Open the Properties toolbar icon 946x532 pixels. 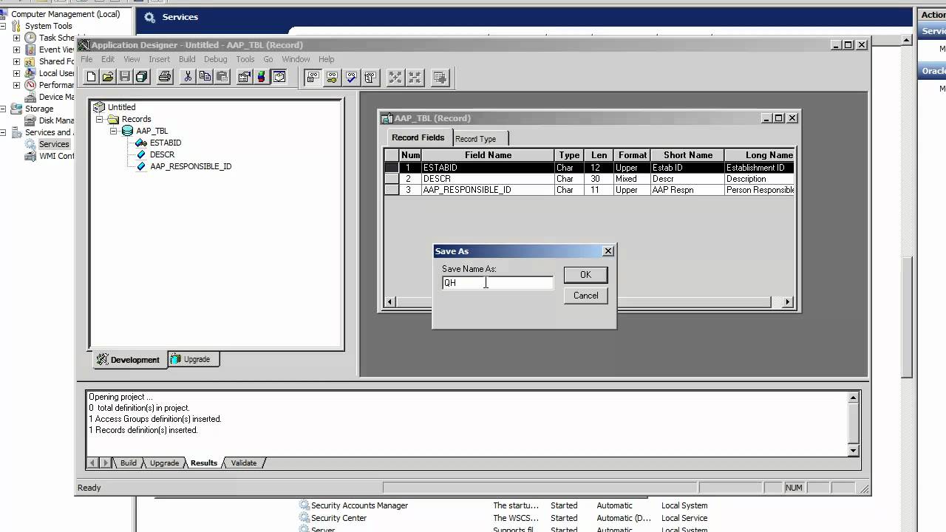245,77
